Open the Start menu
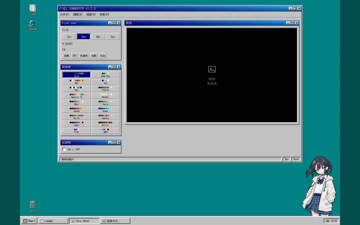 29,221
